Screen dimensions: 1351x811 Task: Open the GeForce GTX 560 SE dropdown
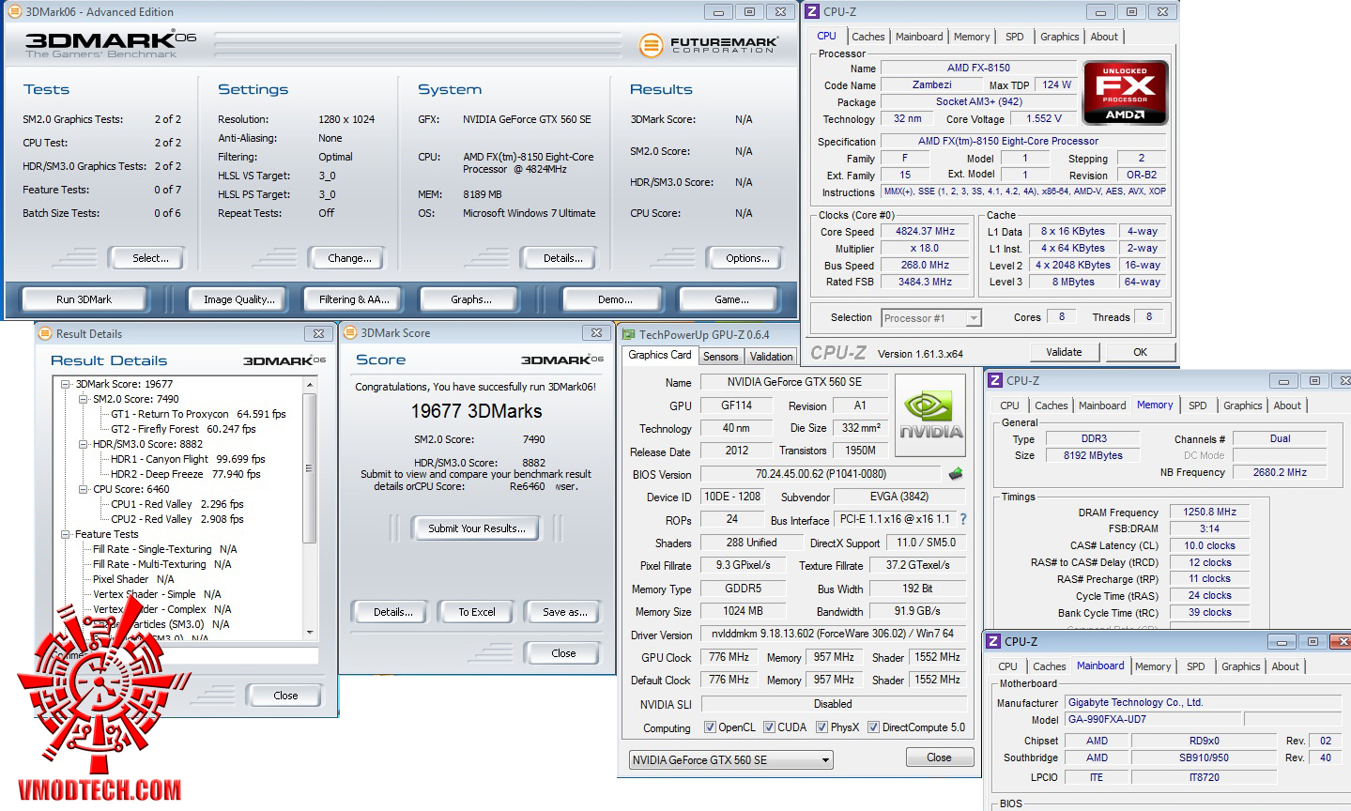[825, 760]
